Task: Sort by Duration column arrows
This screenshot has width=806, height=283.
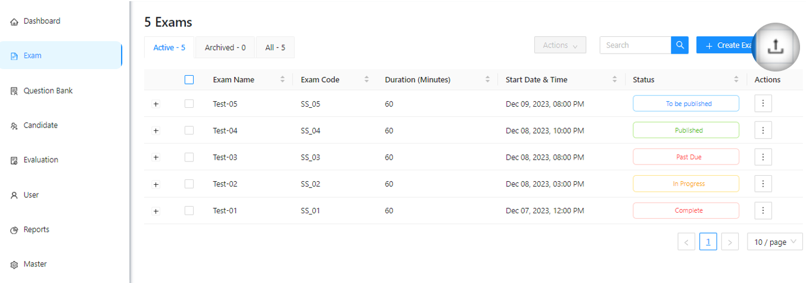Action: (487, 80)
